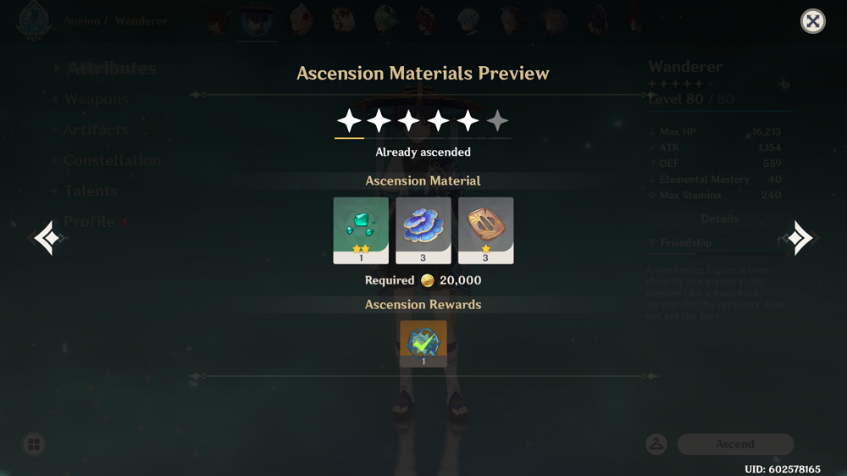The height and width of the screenshot is (476, 847).
Task: Select the first ascension phase star
Action: pos(349,120)
